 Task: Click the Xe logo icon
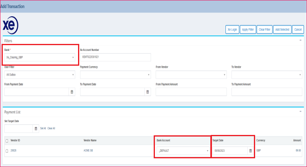[10, 25]
